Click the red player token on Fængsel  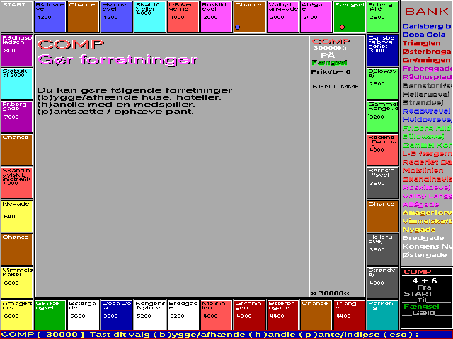[x=342, y=27]
